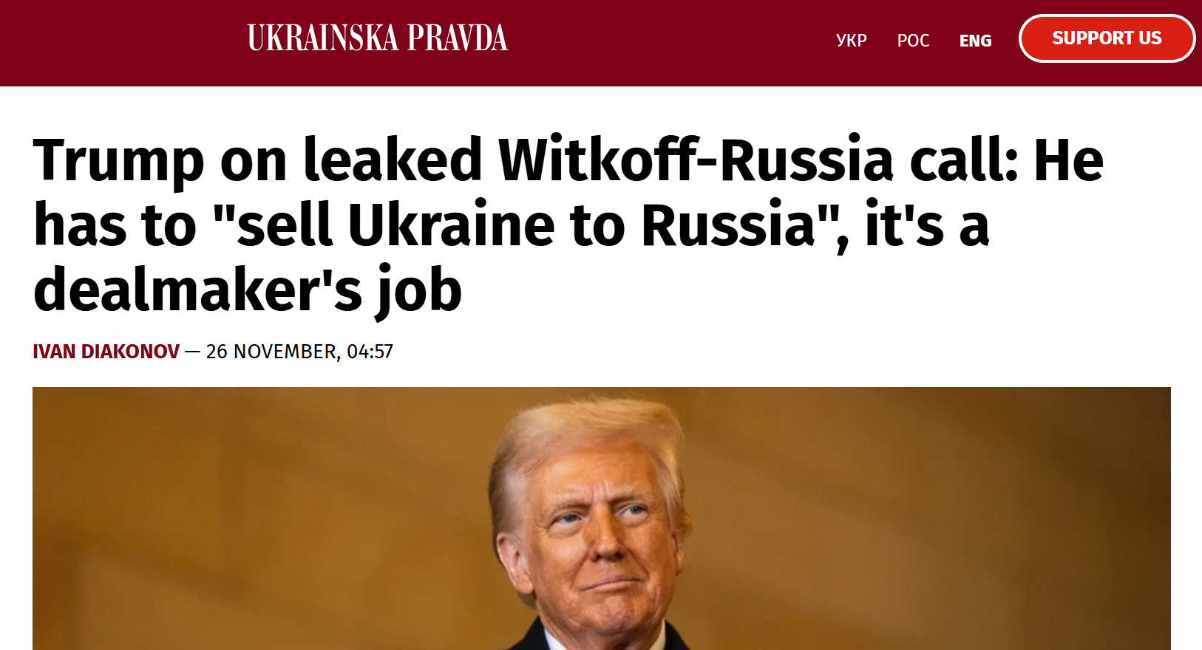Switch to Ukrainian language УКР
1202x650 pixels.
pos(851,41)
